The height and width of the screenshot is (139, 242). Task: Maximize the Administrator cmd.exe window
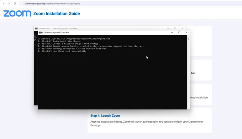click(x=175, y=28)
